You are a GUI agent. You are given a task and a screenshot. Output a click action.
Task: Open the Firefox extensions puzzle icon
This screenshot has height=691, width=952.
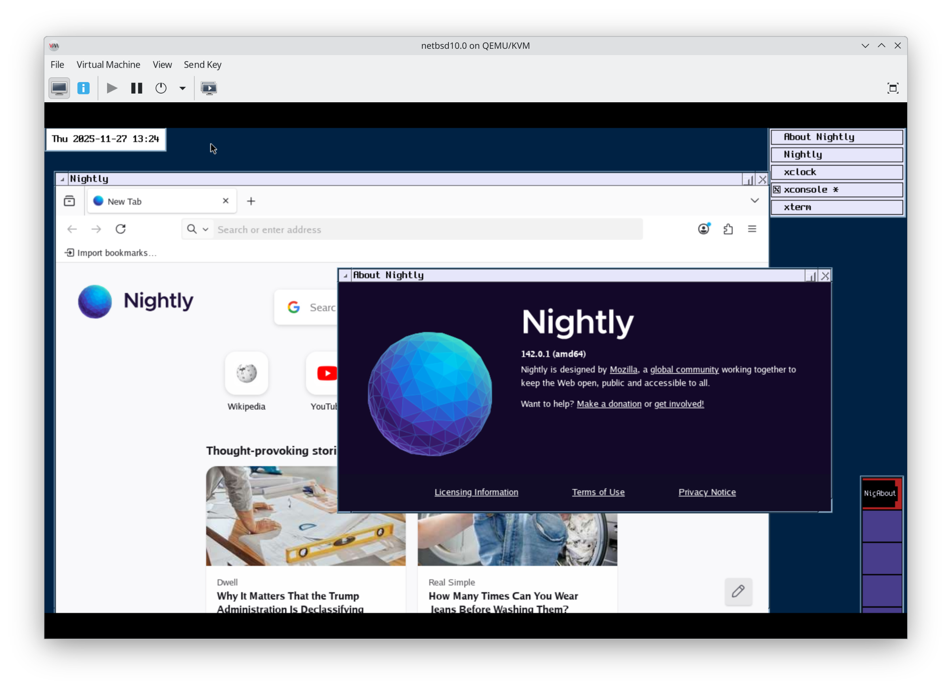[x=728, y=229]
